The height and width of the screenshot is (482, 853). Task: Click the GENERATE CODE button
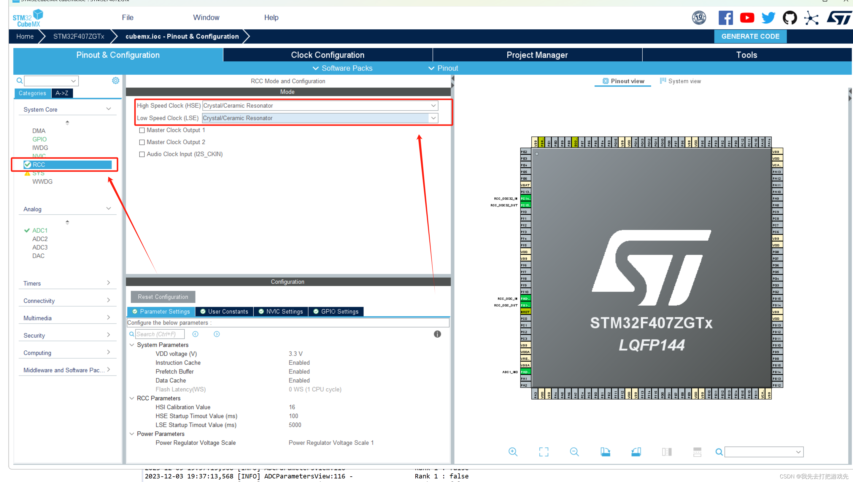tap(750, 36)
